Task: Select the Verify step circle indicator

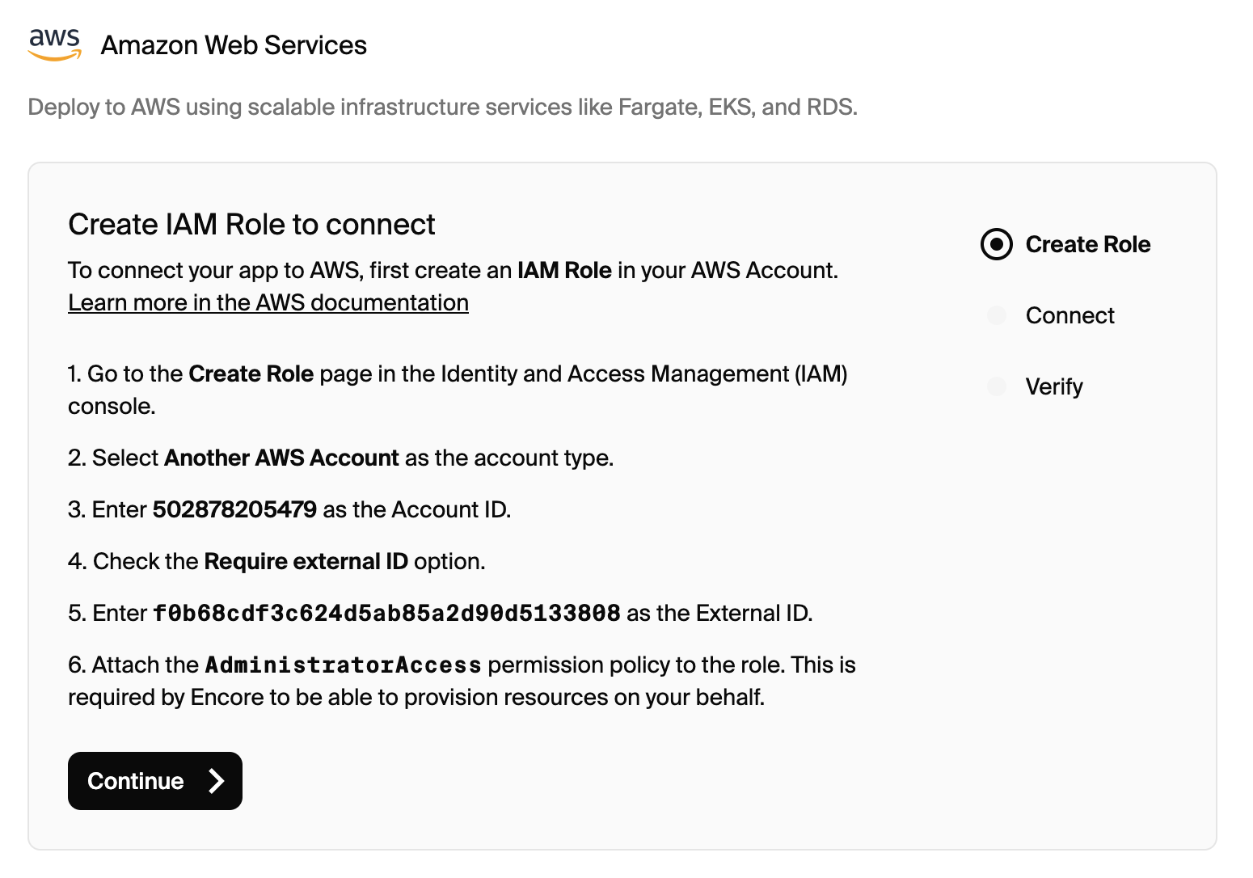Action: tap(996, 386)
